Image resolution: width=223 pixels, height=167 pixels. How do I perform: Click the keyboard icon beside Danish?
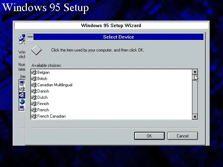[34, 91]
